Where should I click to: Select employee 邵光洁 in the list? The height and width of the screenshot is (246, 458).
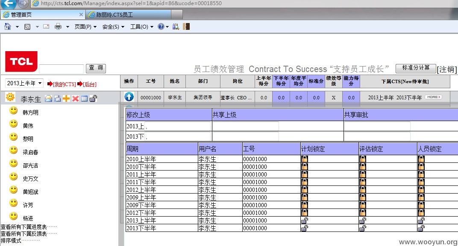click(x=30, y=165)
